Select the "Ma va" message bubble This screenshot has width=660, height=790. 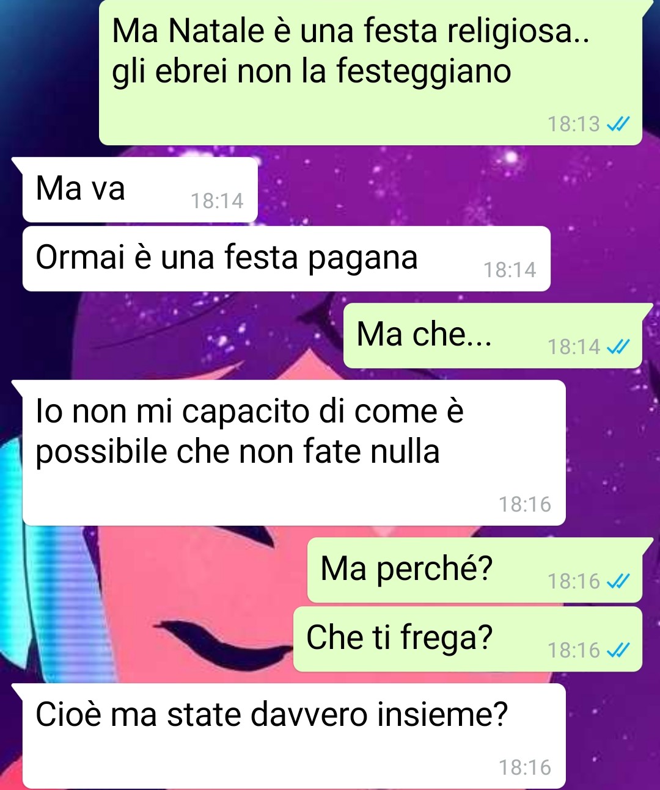click(140, 190)
